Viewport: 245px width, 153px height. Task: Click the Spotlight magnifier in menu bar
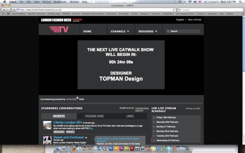[x=242, y=2]
